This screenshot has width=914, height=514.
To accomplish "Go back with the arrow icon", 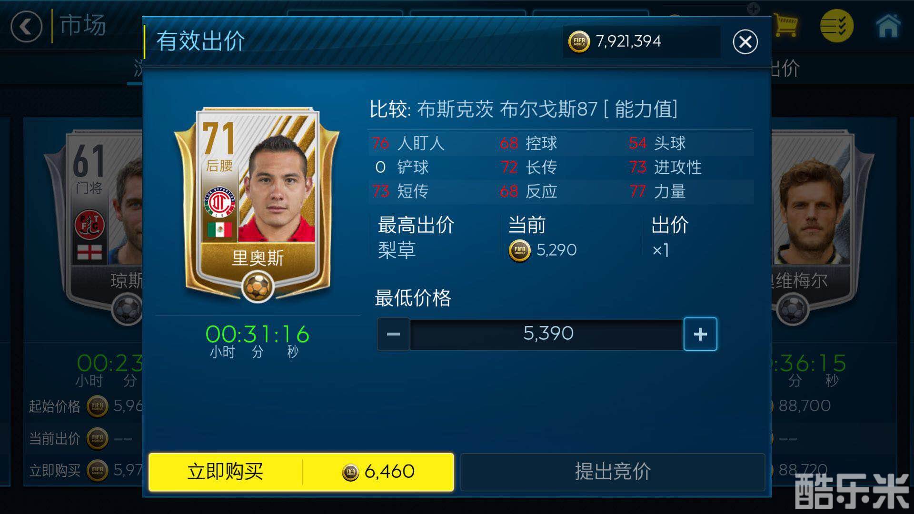I will tap(26, 26).
